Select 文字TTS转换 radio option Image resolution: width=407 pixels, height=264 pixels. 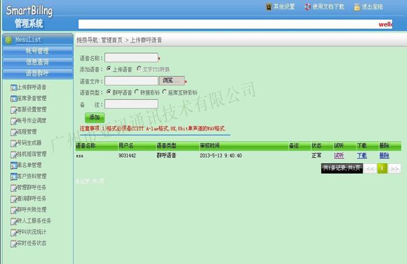point(139,69)
